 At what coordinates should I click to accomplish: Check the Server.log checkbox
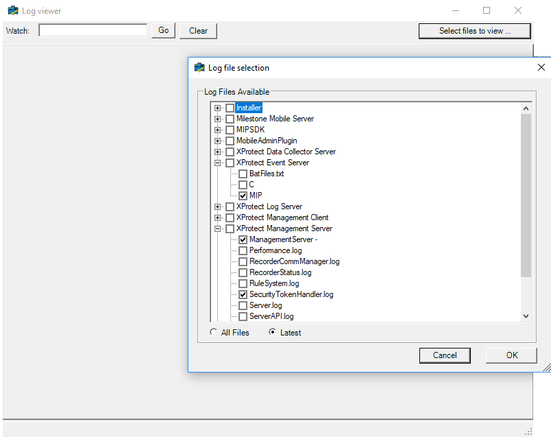point(243,305)
